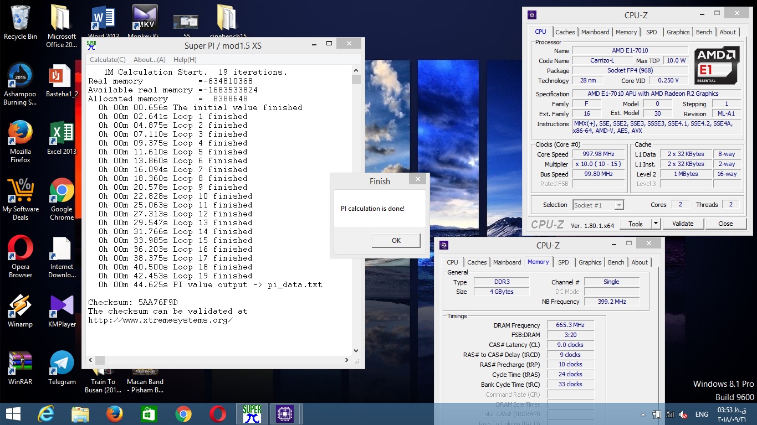Open the Calculate(C) menu in Super PI

108,60
